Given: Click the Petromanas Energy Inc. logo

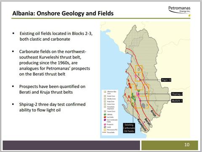Looking at the screenshot, I should 179,10.
